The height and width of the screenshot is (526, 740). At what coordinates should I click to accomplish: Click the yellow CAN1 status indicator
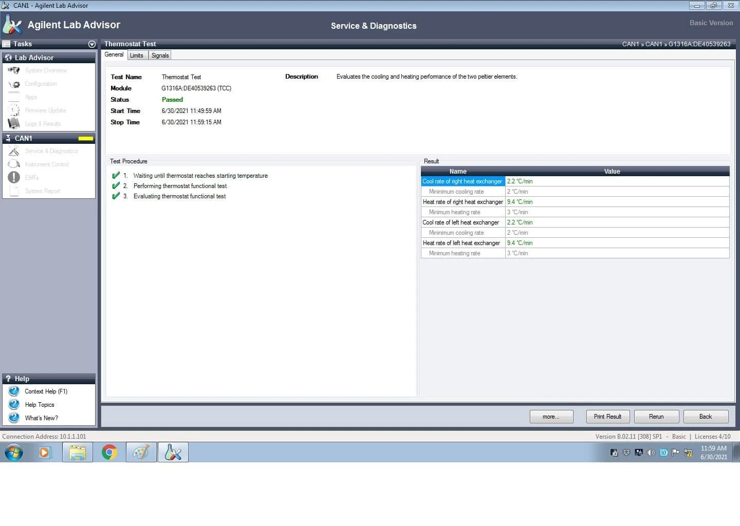tap(86, 139)
